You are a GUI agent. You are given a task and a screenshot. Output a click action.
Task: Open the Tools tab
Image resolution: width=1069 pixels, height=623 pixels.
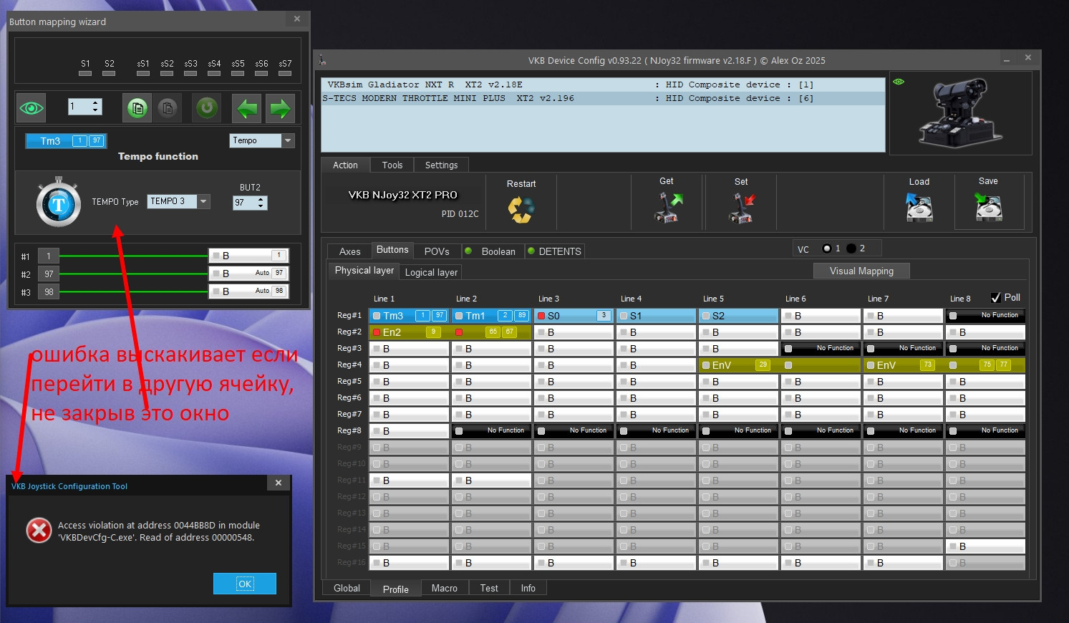coord(392,165)
